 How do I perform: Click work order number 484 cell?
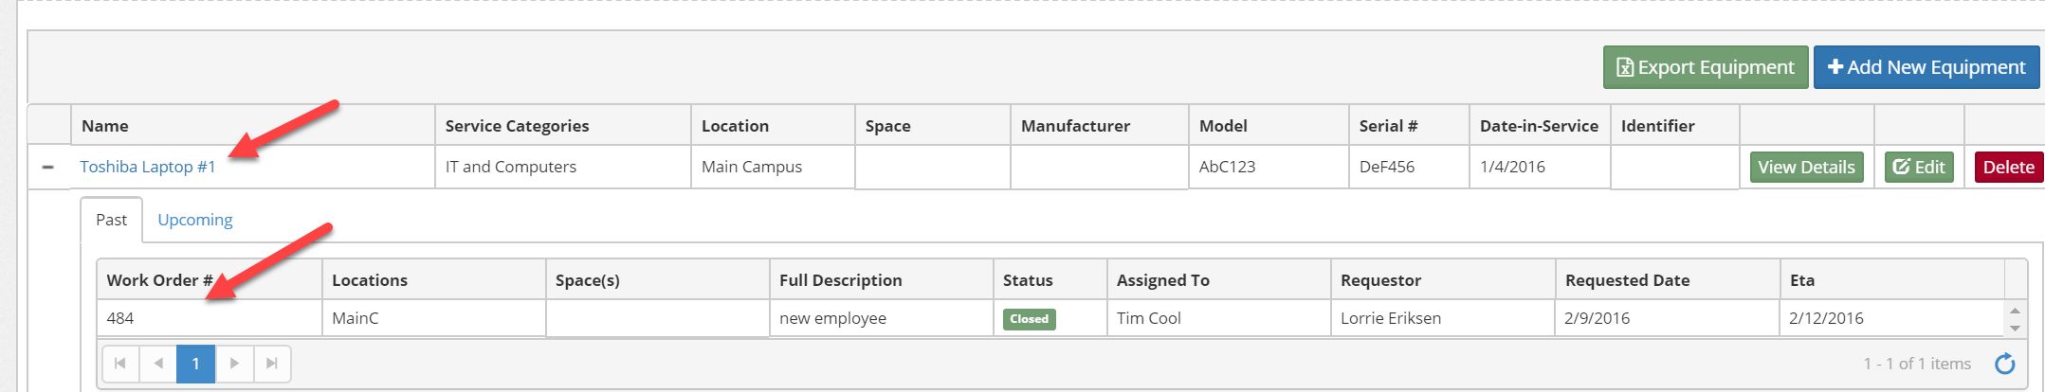click(210, 318)
